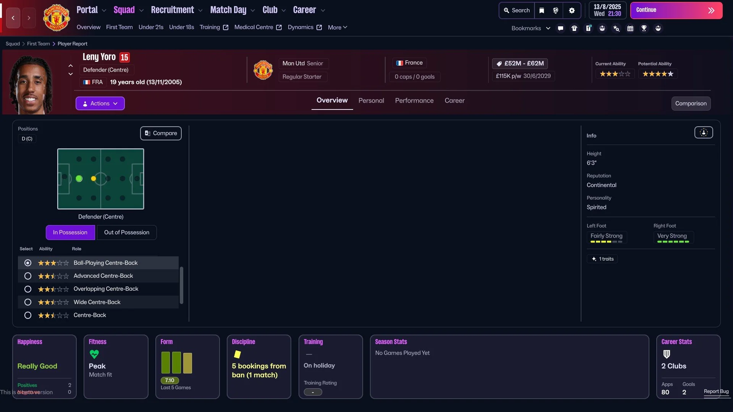Click the Compare button in Positions panel
This screenshot has width=733, height=412.
click(x=161, y=133)
